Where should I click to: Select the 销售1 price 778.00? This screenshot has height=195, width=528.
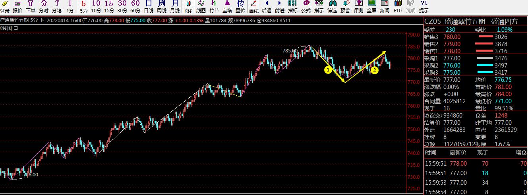(x=452, y=51)
